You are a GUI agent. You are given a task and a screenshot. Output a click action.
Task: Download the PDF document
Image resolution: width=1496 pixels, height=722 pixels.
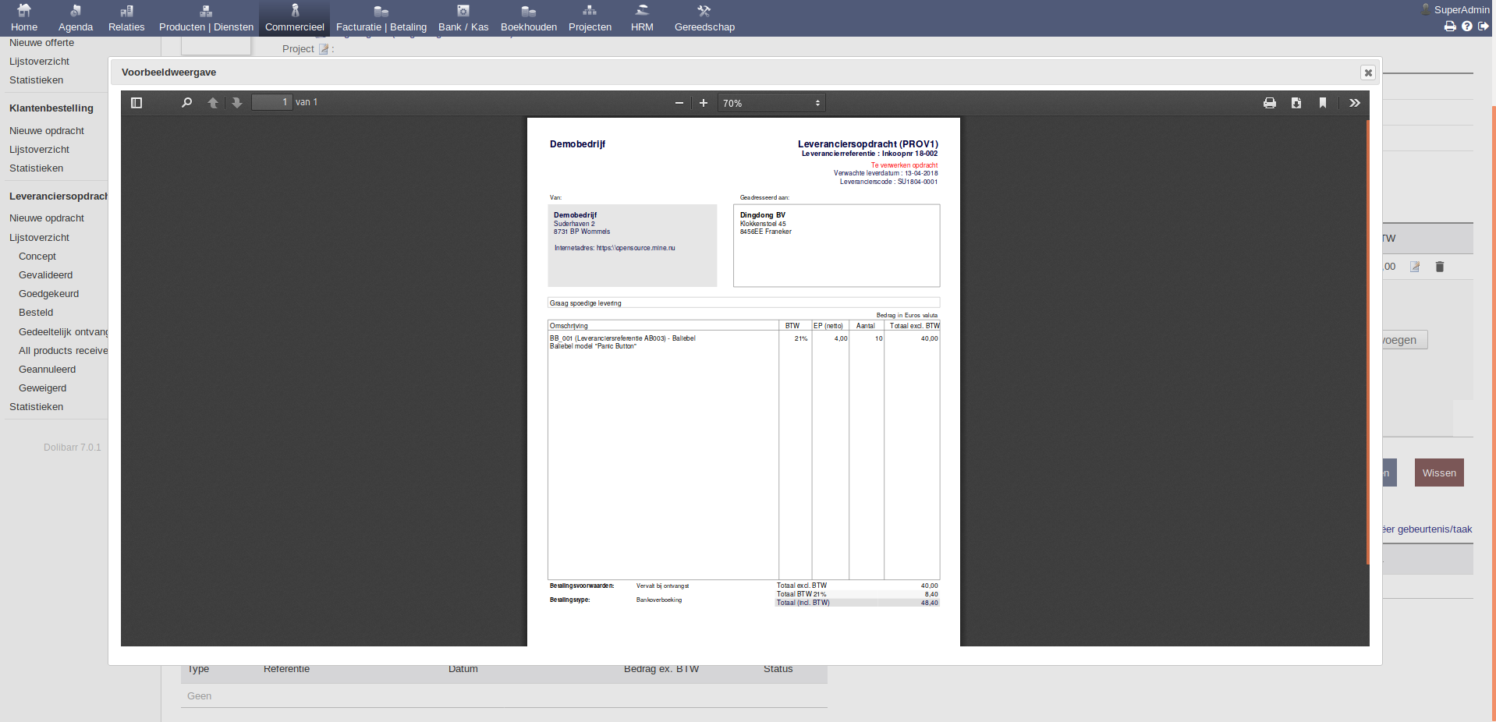(1296, 103)
